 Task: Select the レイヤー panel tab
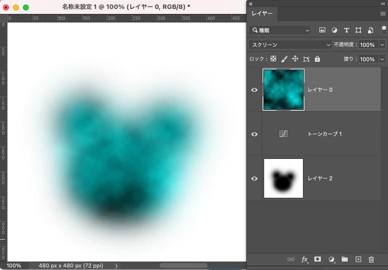click(x=262, y=13)
